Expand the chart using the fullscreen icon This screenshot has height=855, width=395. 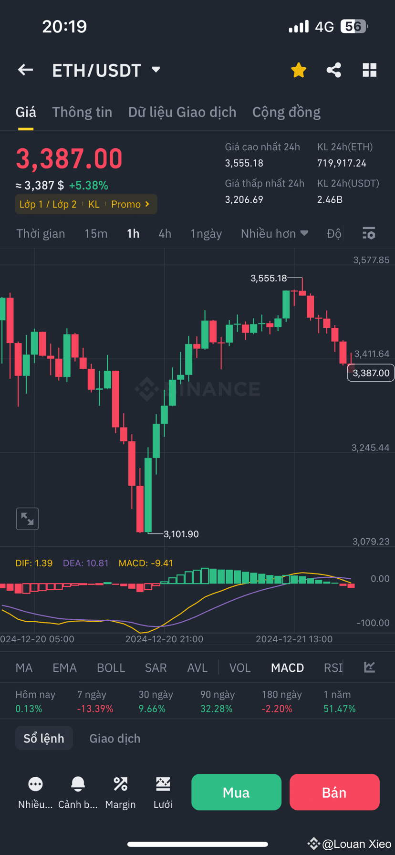click(27, 519)
